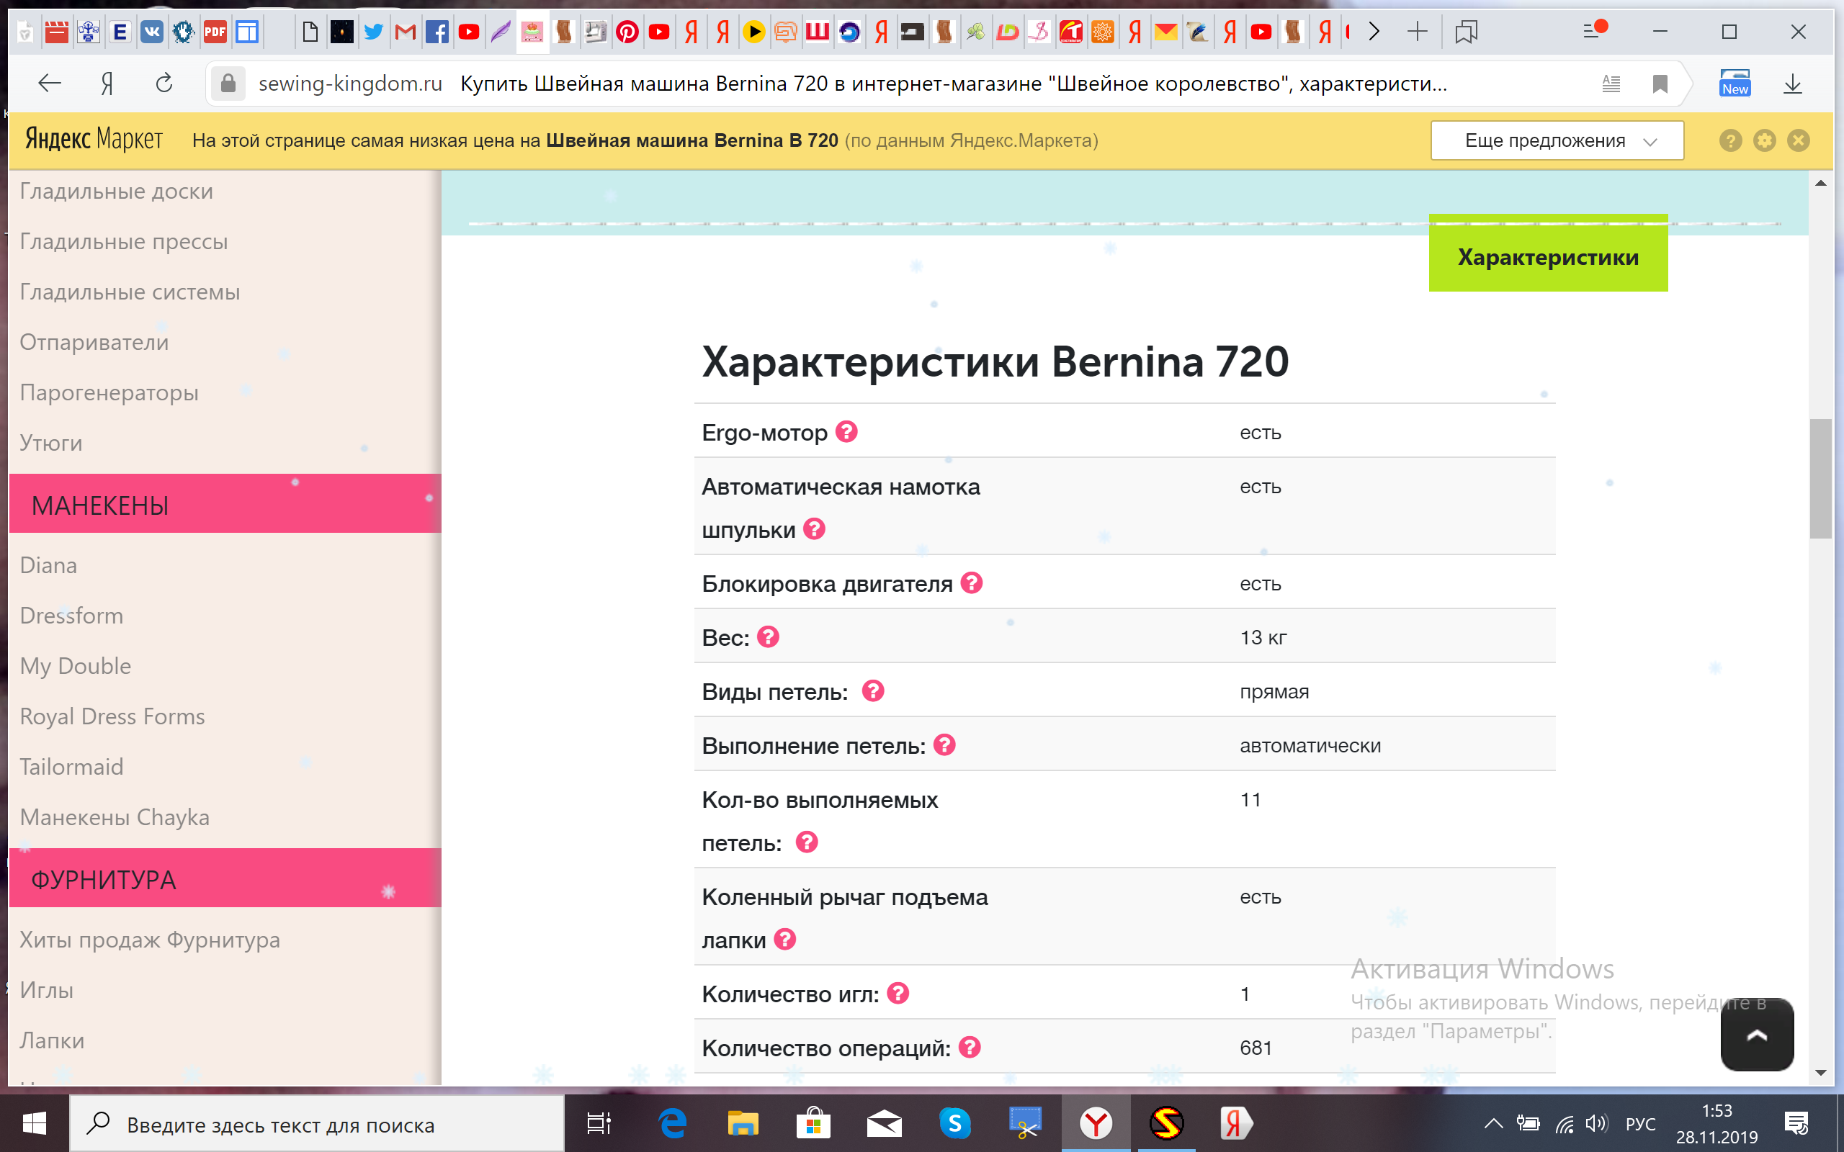1844x1152 pixels.
Task: Click the address bar page title
Action: 952,83
